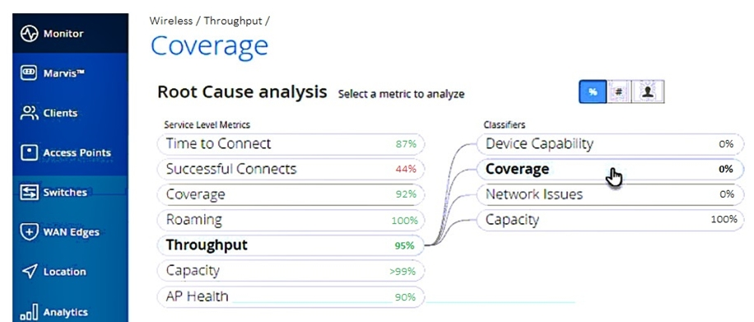
Task: Select the Successful Connects metric
Action: point(291,169)
